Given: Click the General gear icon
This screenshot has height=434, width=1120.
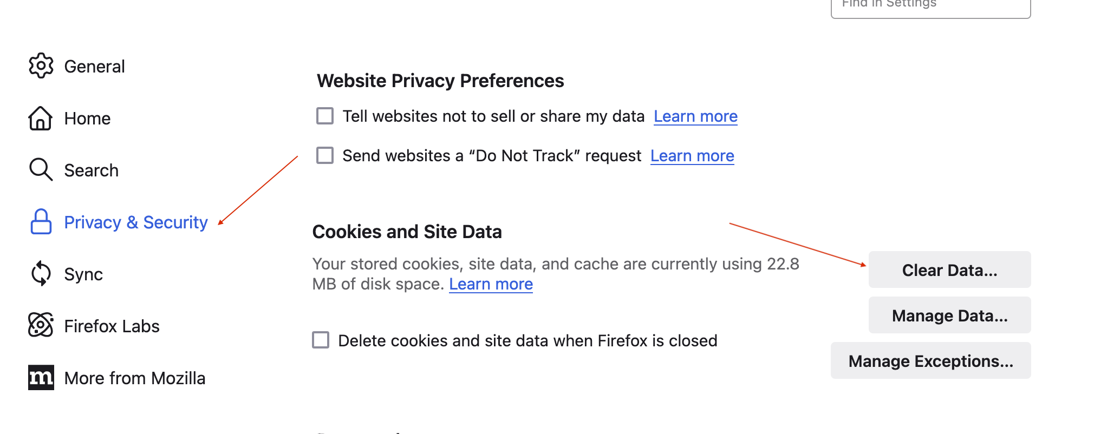Looking at the screenshot, I should point(41,66).
